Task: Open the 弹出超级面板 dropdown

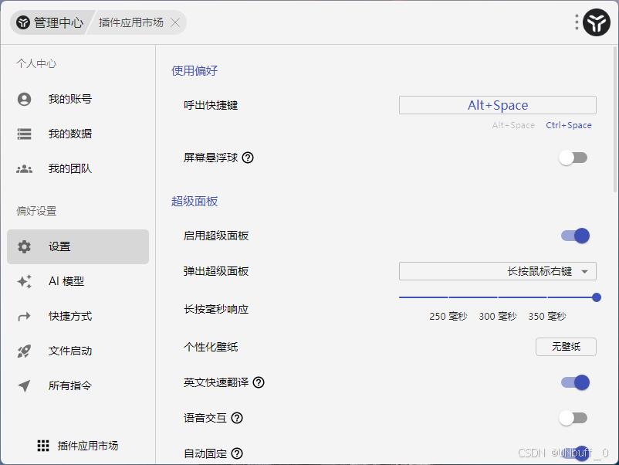Action: [x=497, y=271]
